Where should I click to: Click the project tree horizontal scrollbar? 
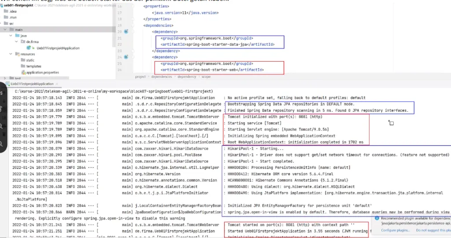pyautogui.click(x=34, y=78)
